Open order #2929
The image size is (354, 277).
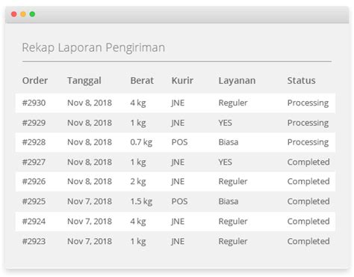(34, 123)
